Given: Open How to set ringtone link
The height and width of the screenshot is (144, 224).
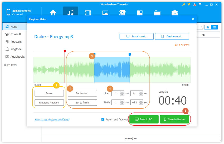Looking at the screenshot, I should pyautogui.click(x=52, y=120).
